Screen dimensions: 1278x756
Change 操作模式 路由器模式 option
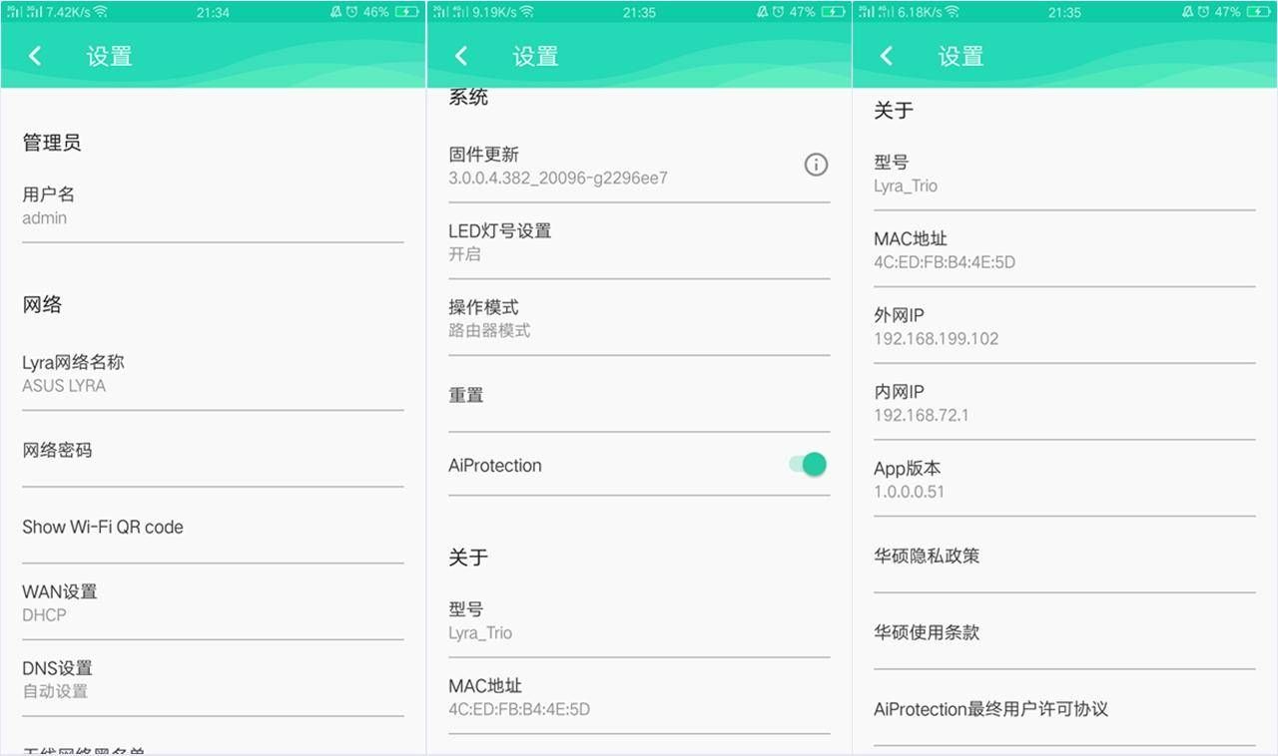(x=639, y=319)
